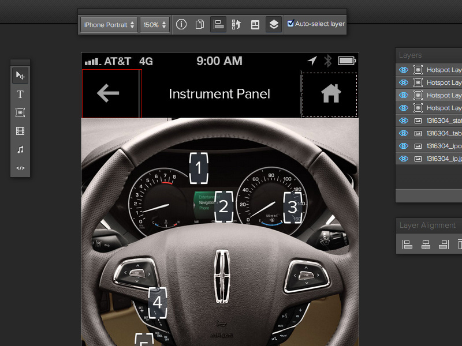Select the Hotspot tool in the toolbox
Viewport: 462px width, 346px height.
[x=20, y=112]
